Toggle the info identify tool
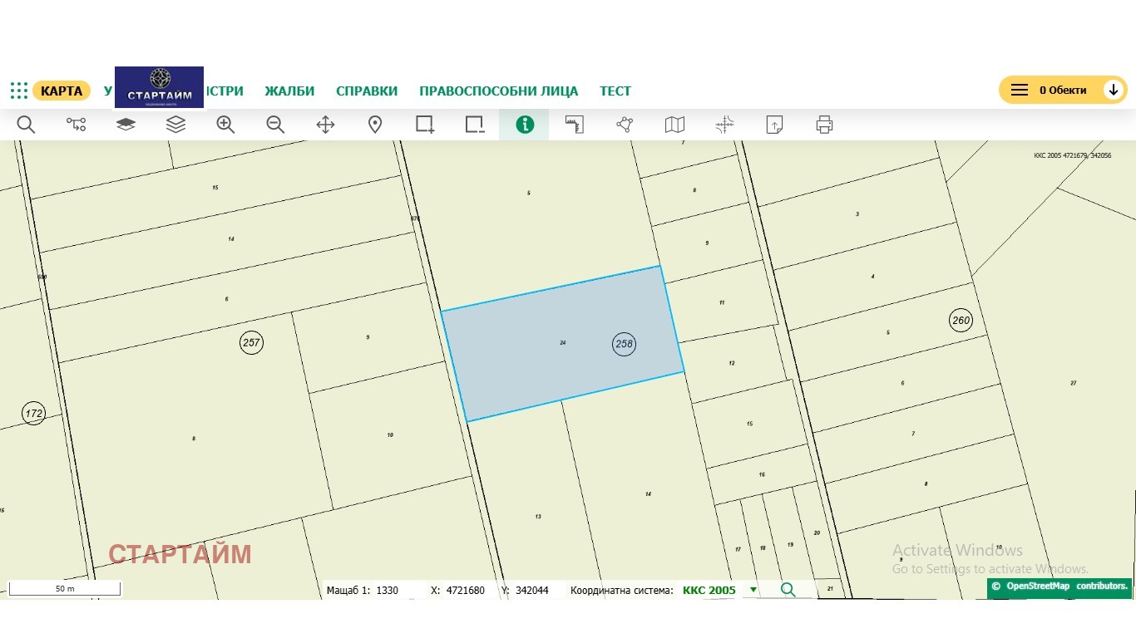The height and width of the screenshot is (638, 1136). [x=525, y=125]
